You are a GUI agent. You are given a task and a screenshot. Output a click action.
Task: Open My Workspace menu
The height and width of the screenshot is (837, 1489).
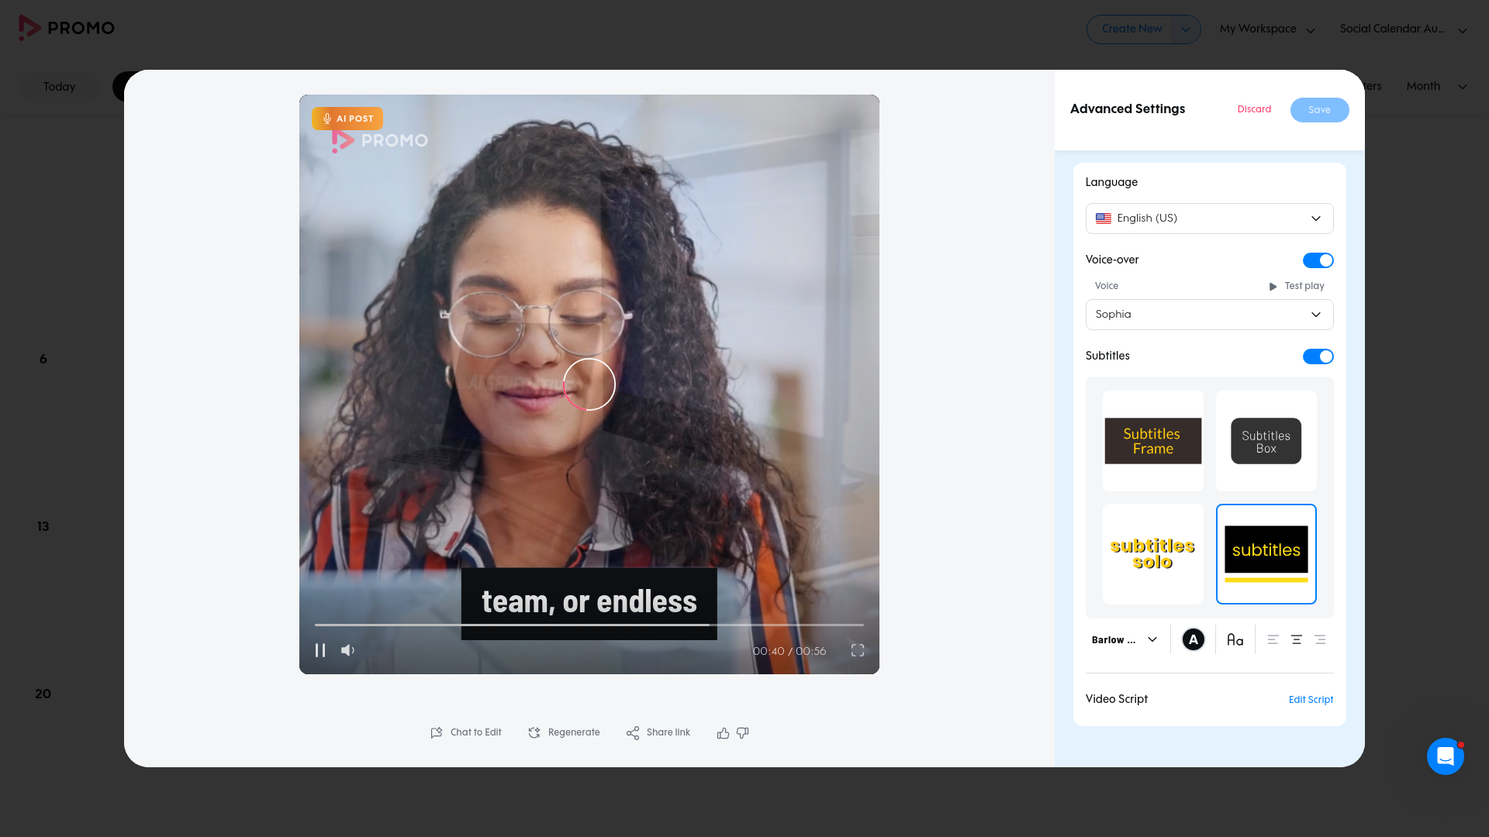point(1267,29)
